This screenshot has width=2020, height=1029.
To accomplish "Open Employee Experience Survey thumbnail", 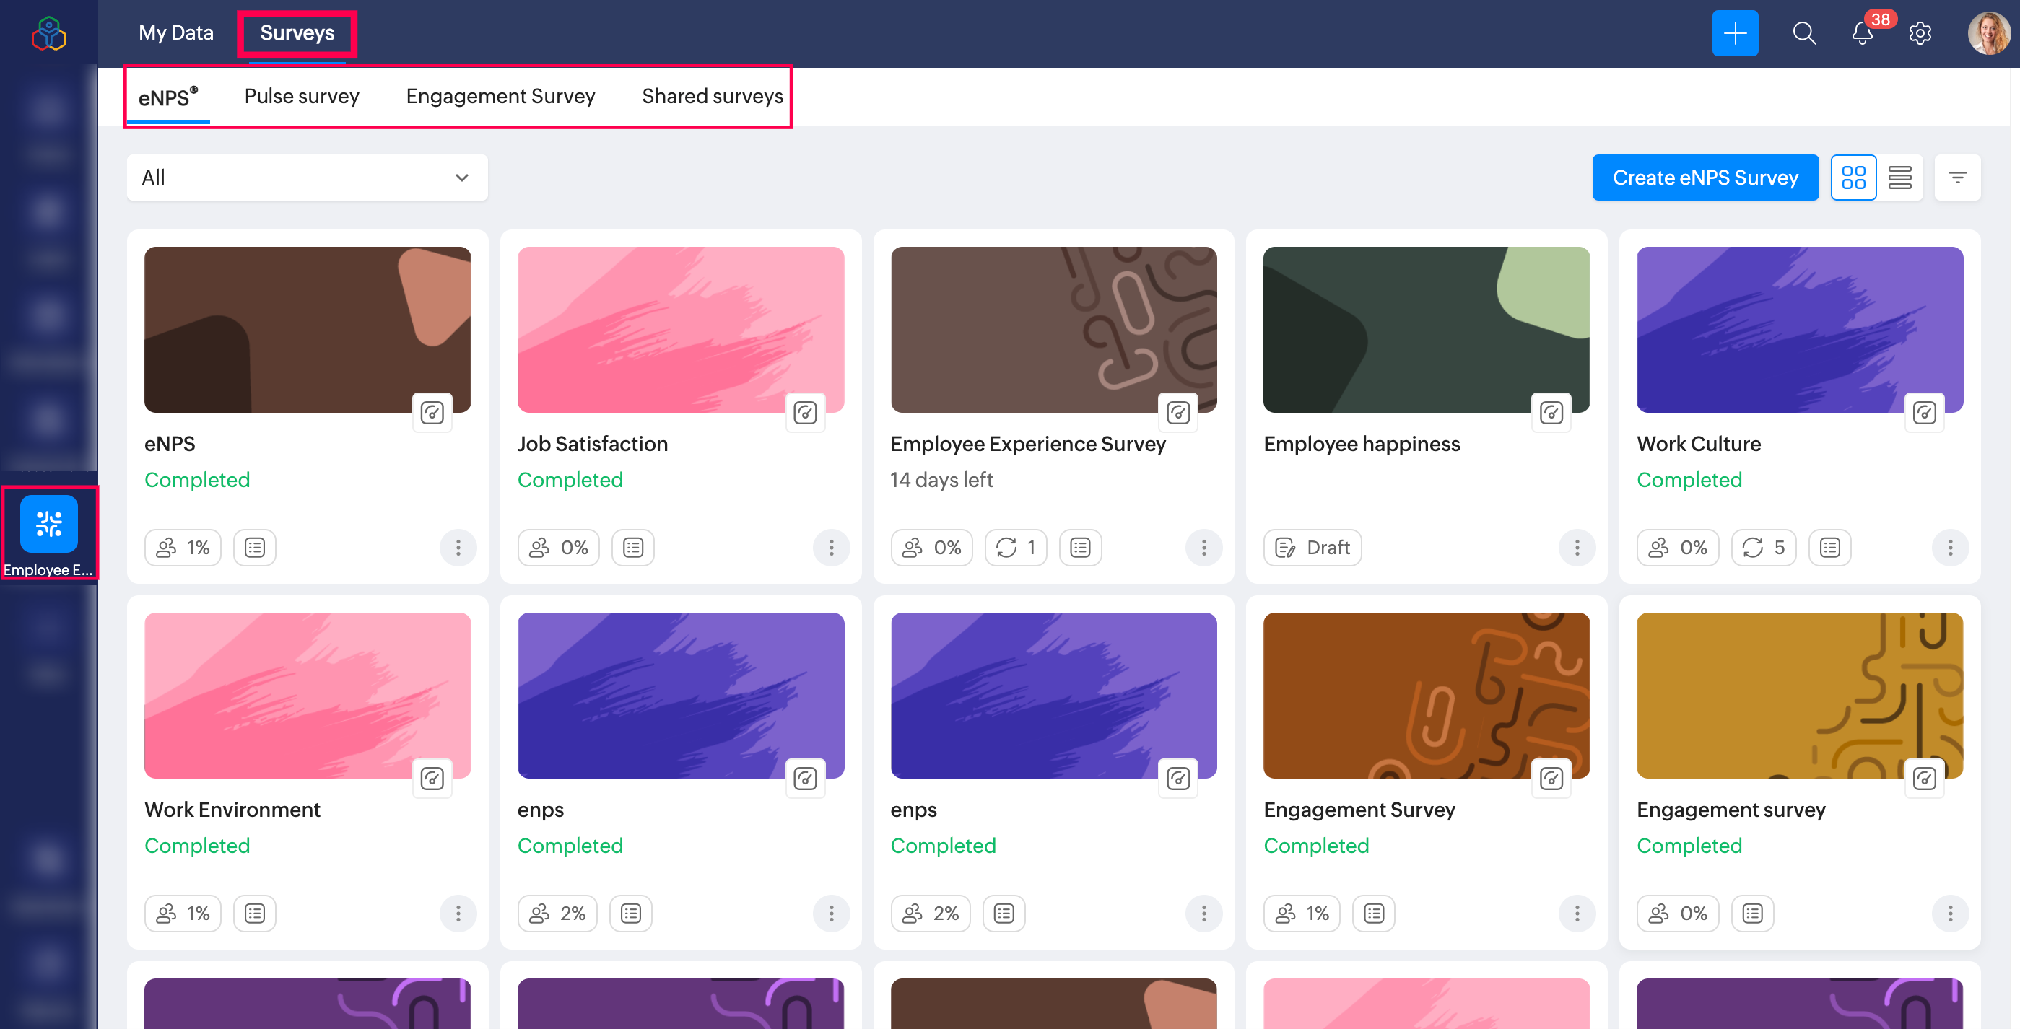I will click(x=1053, y=329).
